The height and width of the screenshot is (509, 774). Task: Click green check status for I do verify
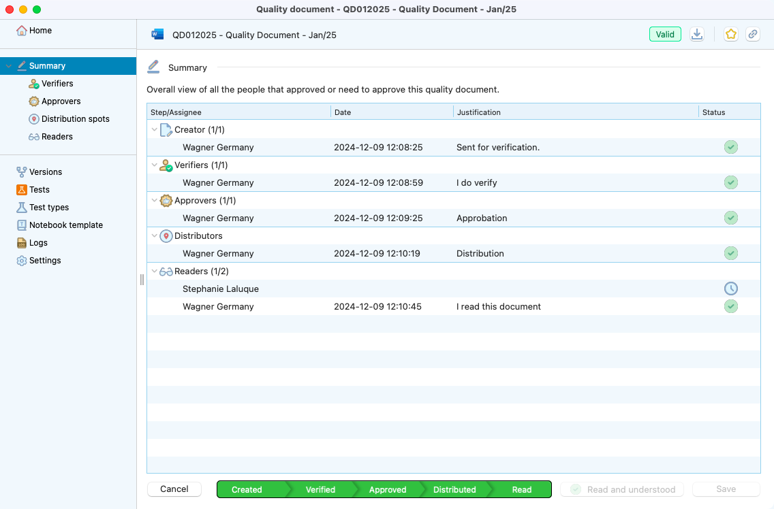pyautogui.click(x=731, y=182)
